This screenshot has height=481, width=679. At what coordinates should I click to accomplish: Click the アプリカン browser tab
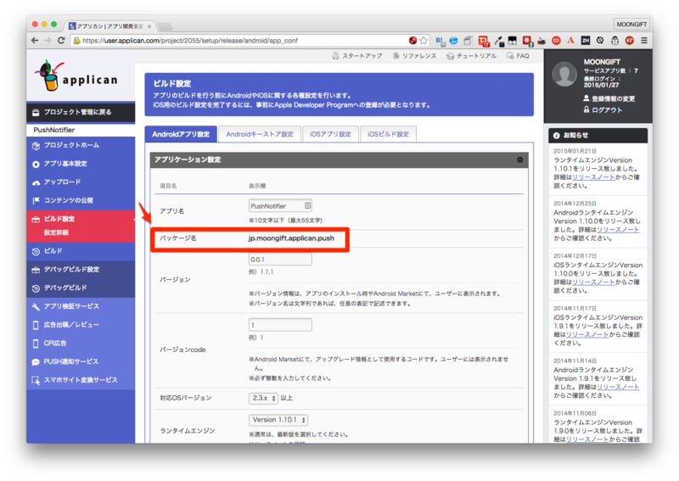click(x=109, y=26)
